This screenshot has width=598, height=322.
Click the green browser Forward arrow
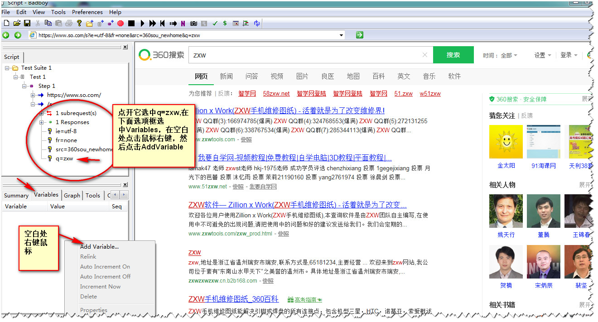[18, 35]
